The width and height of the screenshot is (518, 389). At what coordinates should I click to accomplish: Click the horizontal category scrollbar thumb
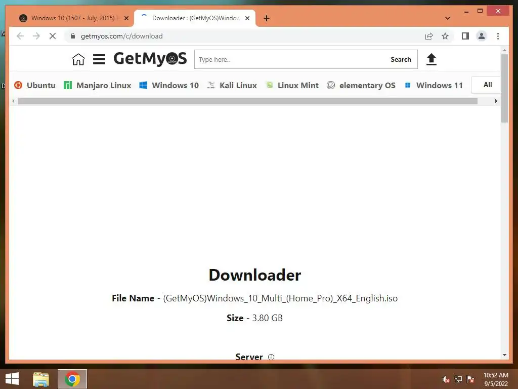point(247,101)
